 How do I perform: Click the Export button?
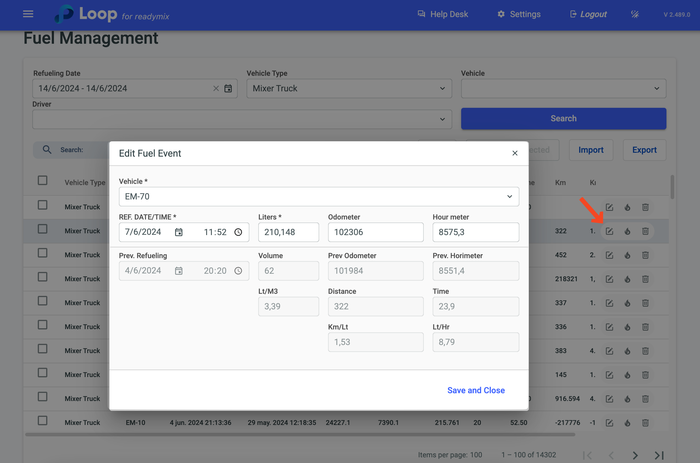pyautogui.click(x=644, y=150)
